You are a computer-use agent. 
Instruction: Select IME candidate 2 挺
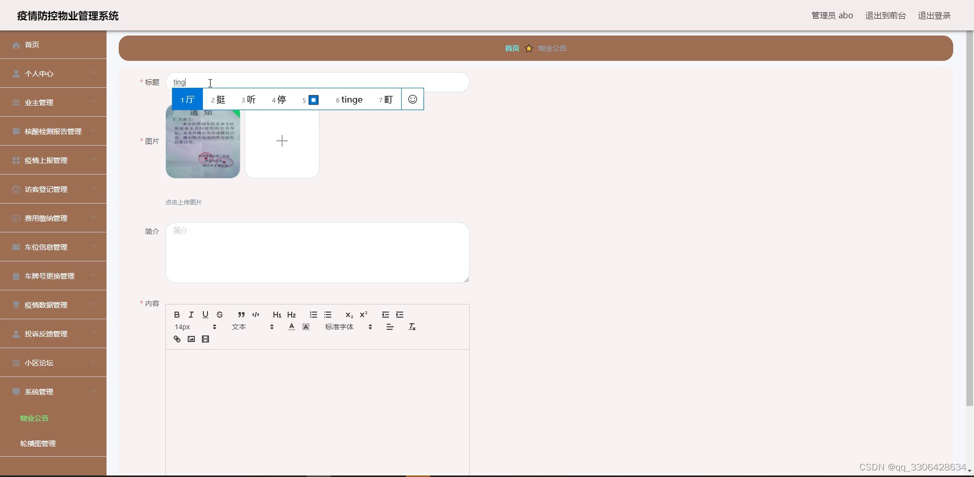218,99
